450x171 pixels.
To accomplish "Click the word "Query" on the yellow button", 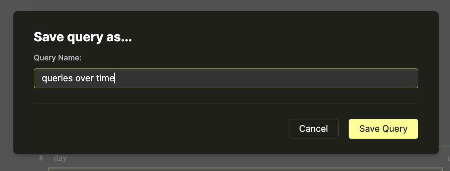I will (x=395, y=129).
